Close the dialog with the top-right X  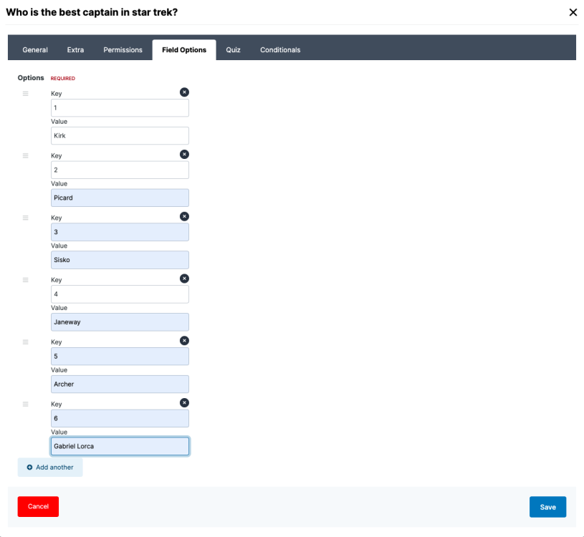pyautogui.click(x=573, y=12)
